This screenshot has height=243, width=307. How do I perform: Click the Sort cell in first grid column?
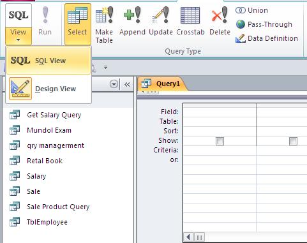[x=220, y=131]
